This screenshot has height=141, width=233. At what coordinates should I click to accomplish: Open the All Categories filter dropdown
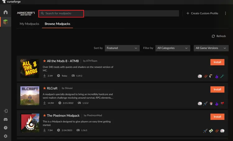172,48
